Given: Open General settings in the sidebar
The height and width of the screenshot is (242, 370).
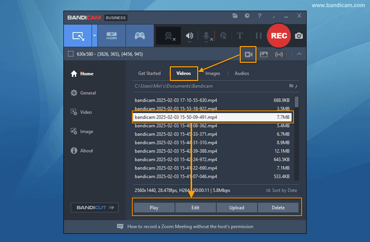Looking at the screenshot, I should [x=83, y=93].
